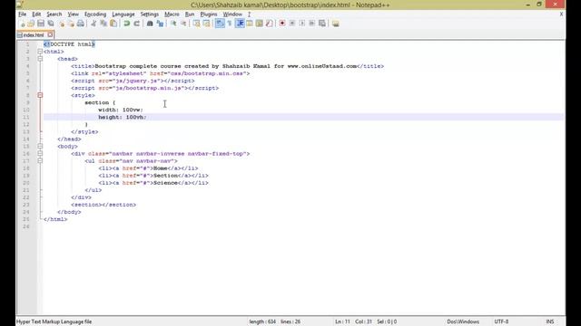Image resolution: width=581 pixels, height=326 pixels.
Task: Click Run Macro Multiple Times icon
Action: (312, 24)
